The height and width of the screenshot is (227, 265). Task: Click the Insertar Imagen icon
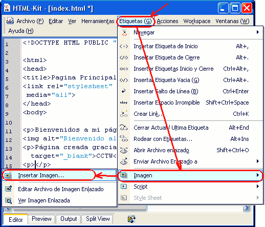[8, 175]
